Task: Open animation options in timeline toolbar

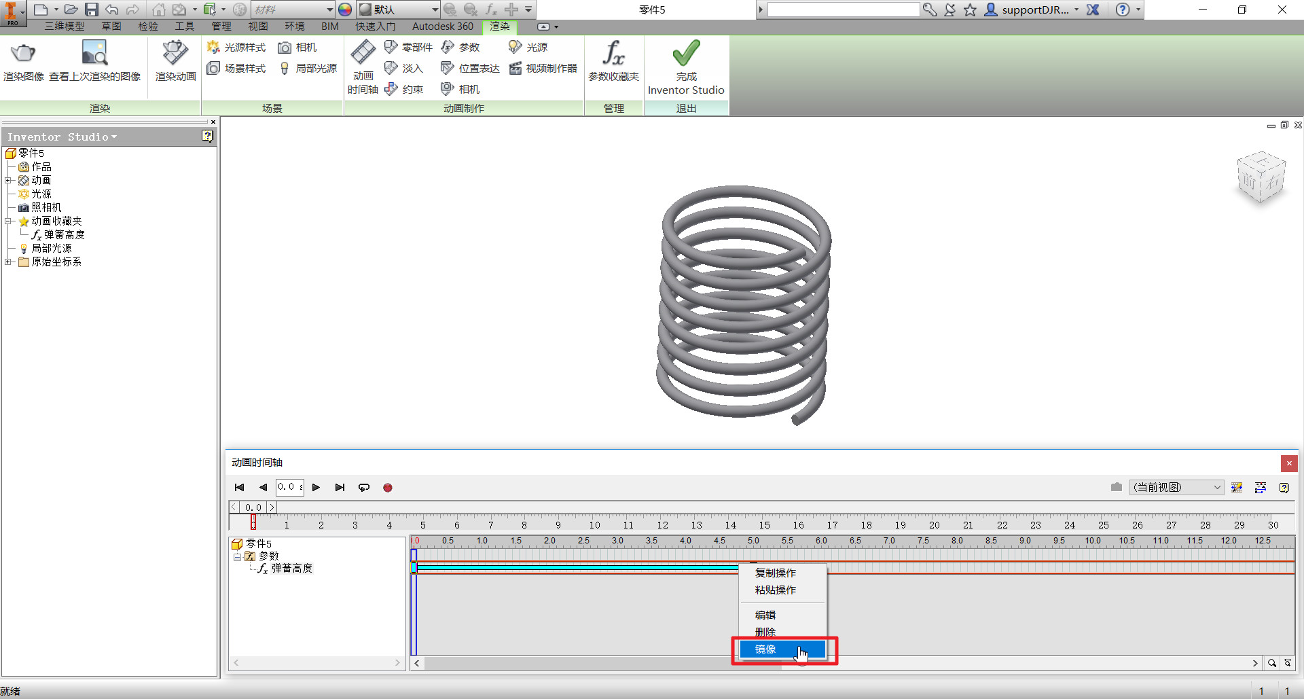Action: (x=1237, y=488)
